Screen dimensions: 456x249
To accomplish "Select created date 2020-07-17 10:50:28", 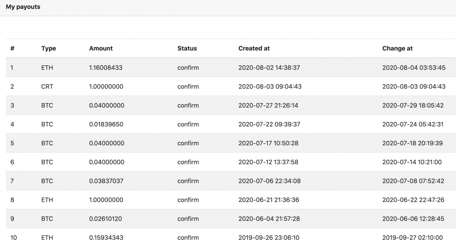I will 268,143.
